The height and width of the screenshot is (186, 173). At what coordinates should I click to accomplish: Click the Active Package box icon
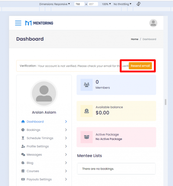[x=86, y=137]
